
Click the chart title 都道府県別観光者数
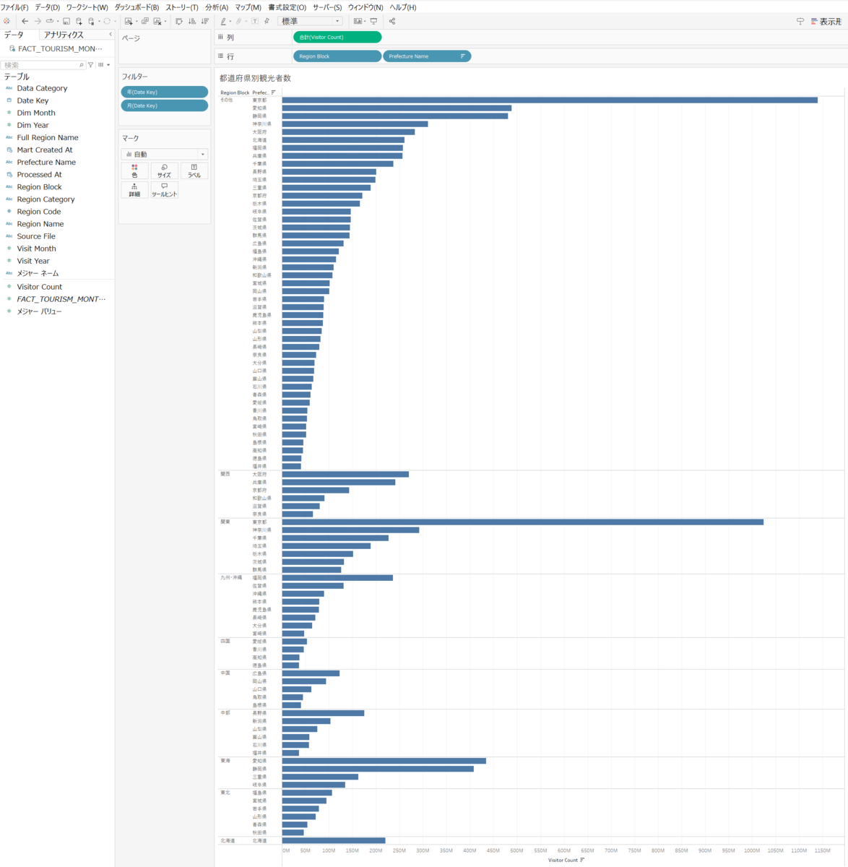coord(255,78)
